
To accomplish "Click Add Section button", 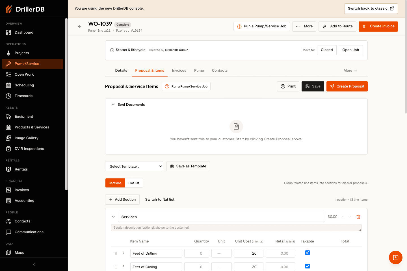I will (122, 200).
